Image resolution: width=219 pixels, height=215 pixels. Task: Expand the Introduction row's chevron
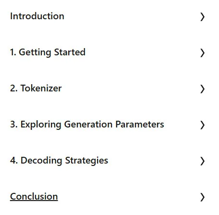(x=203, y=17)
